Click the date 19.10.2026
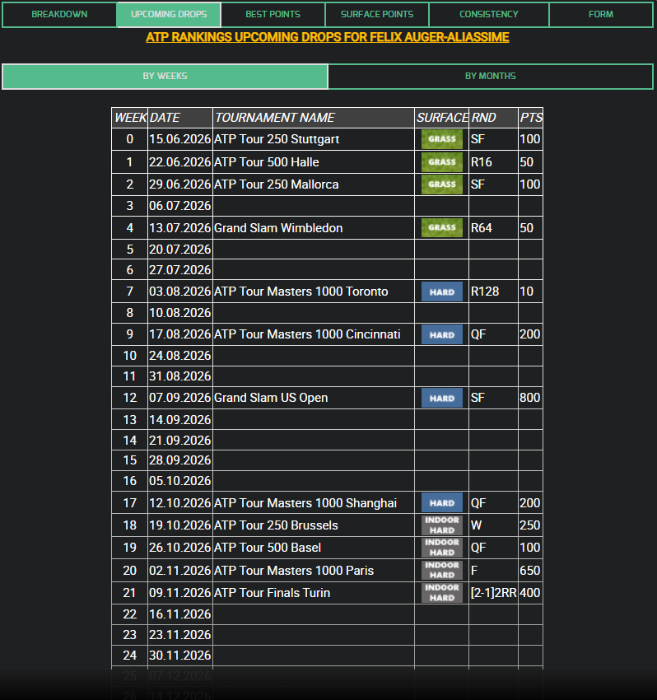 (179, 525)
